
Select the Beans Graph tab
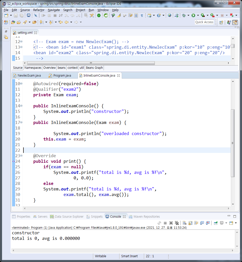click(94, 68)
